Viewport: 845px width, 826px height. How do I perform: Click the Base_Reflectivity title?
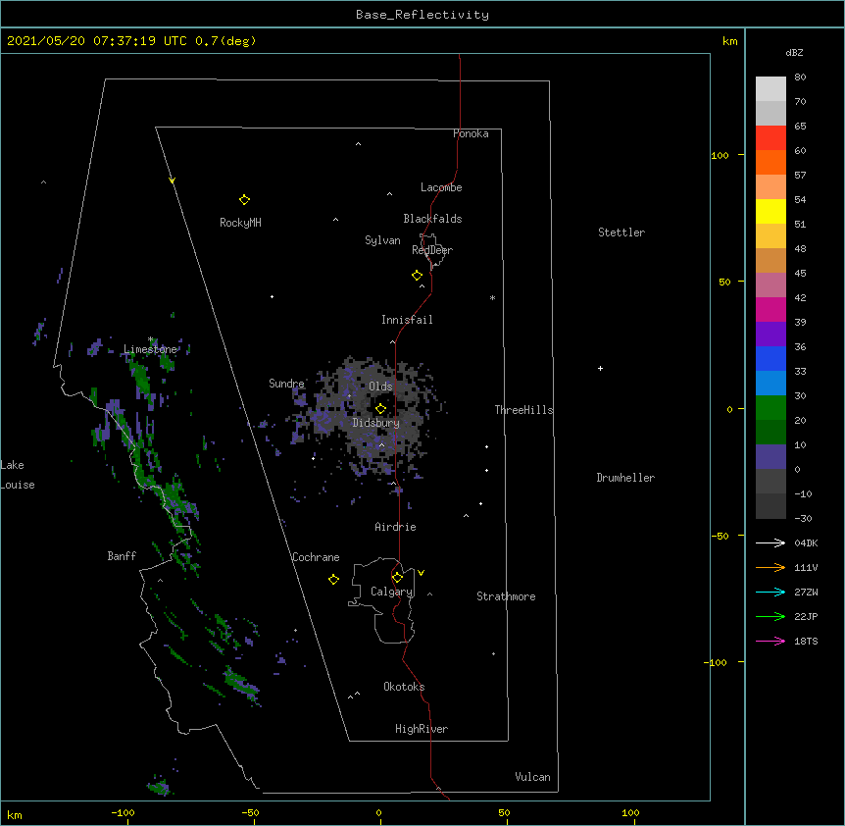pos(422,15)
